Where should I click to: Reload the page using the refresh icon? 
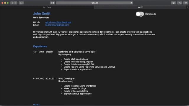131,3
